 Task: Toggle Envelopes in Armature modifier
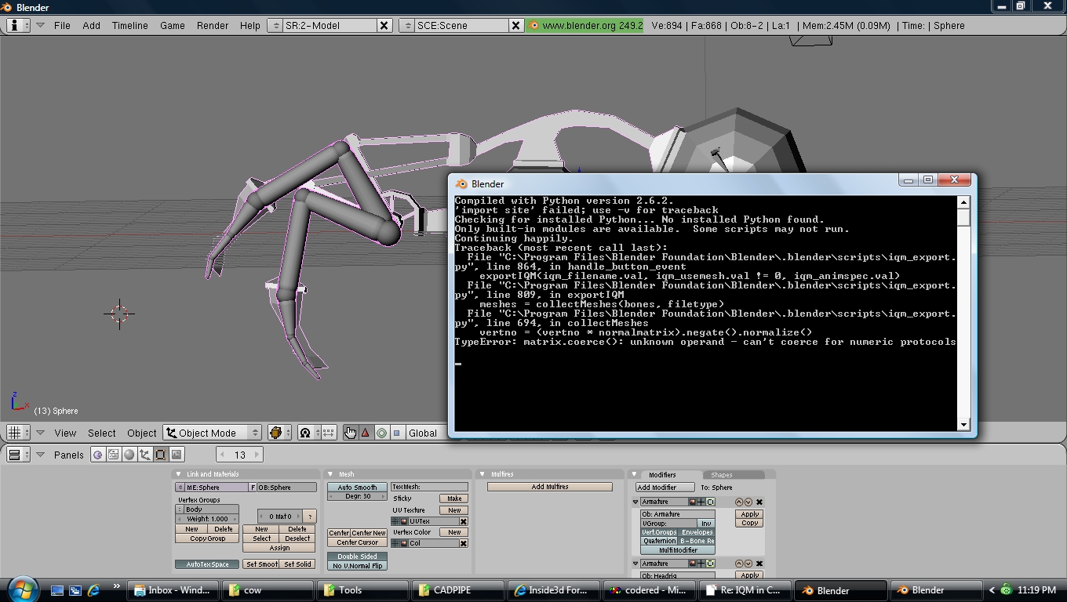click(x=697, y=532)
